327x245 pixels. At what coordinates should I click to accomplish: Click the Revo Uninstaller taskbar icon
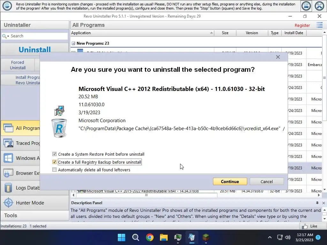click(192, 237)
